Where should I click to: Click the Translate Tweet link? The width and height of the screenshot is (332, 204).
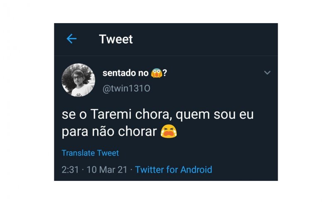tap(90, 153)
